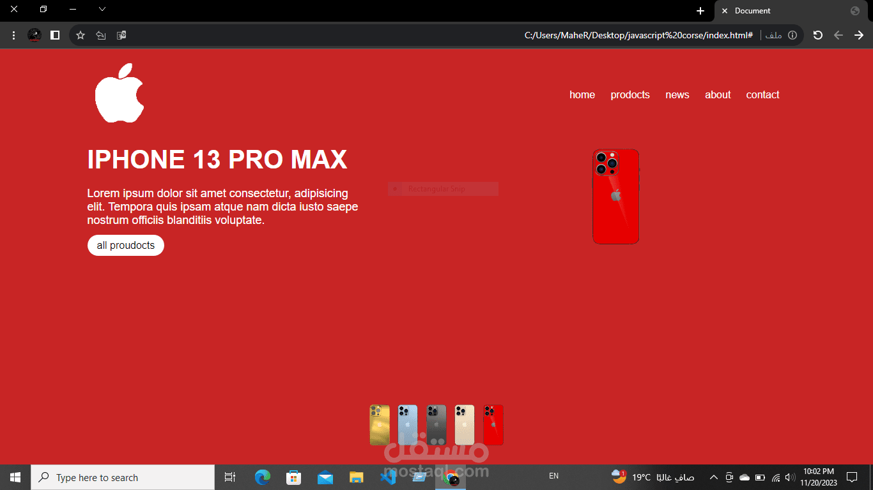The height and width of the screenshot is (490, 873).
Task: Open the notification center icon
Action: click(851, 477)
